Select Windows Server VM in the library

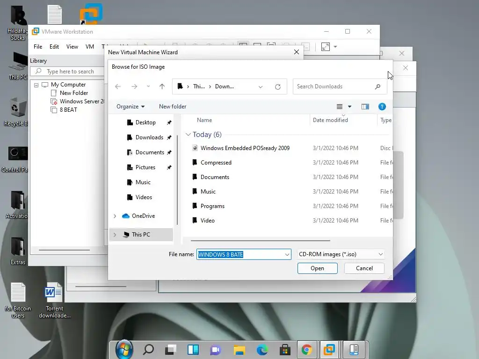click(78, 101)
